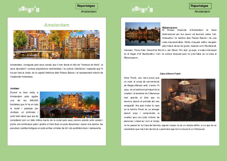Image resolution: width=227 pixels, height=161 pixels.
Task: Select the Casa d'Anne Frank heading
Action: pos(170,73)
